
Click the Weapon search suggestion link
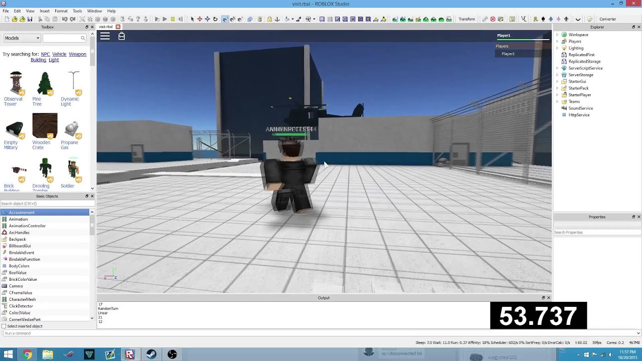click(77, 54)
